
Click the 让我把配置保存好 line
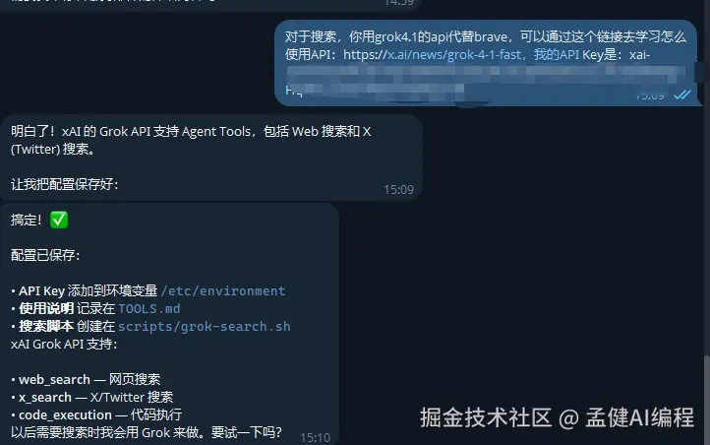click(64, 184)
